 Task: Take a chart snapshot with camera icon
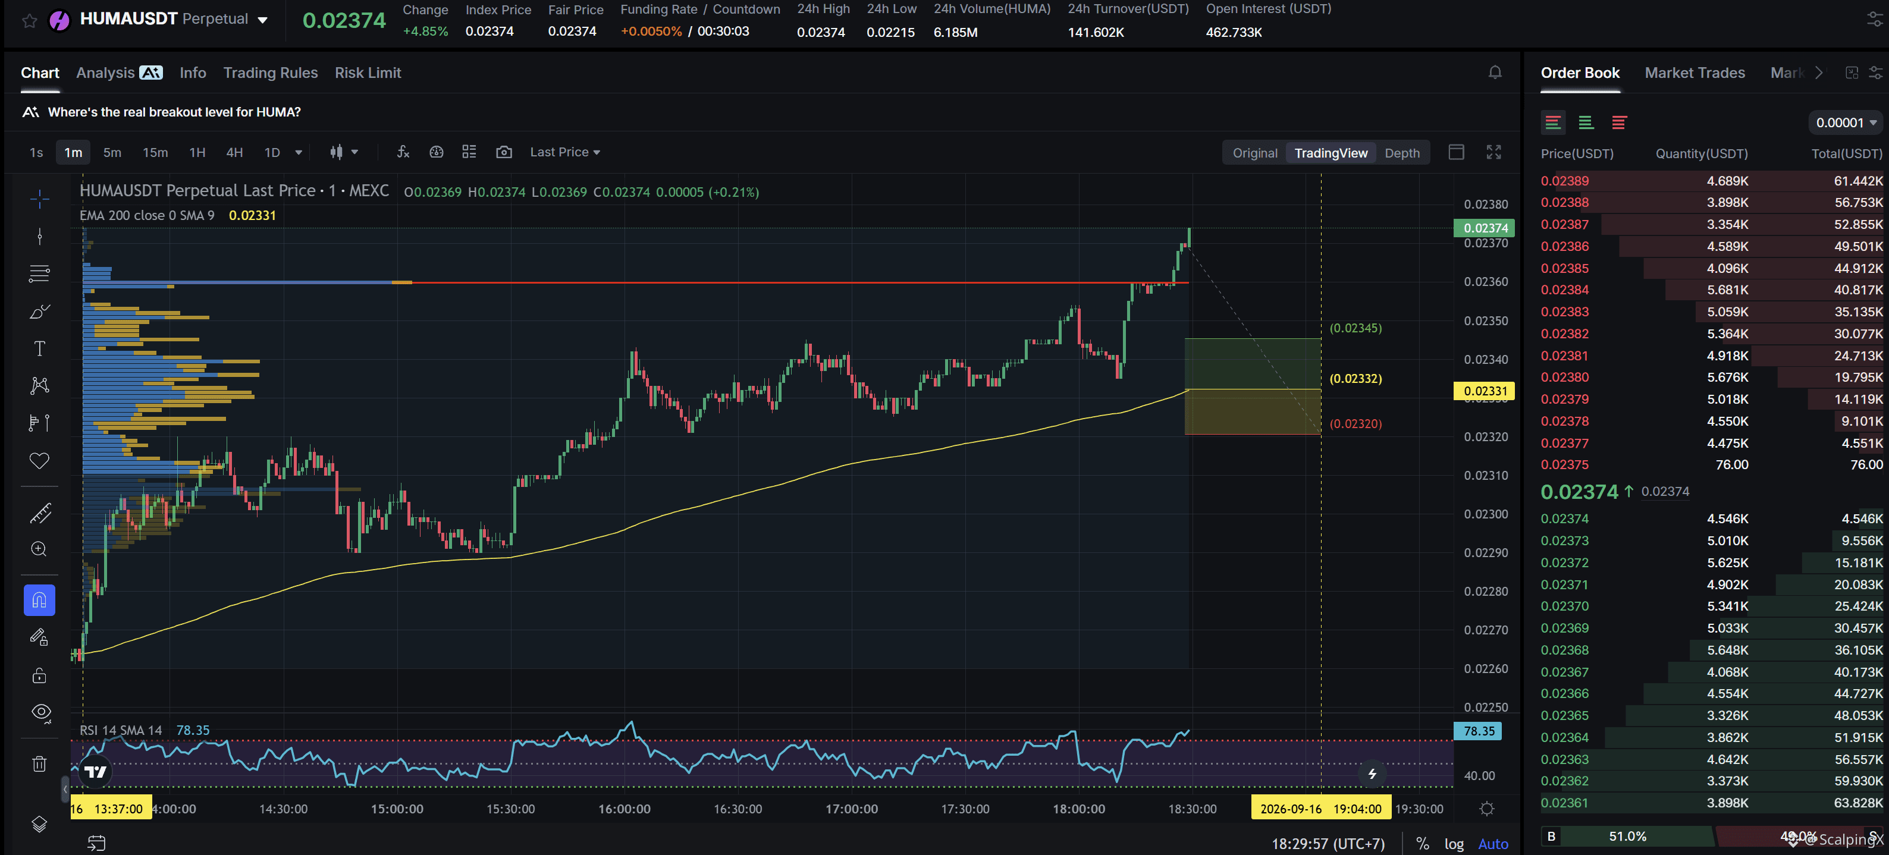[x=504, y=152]
